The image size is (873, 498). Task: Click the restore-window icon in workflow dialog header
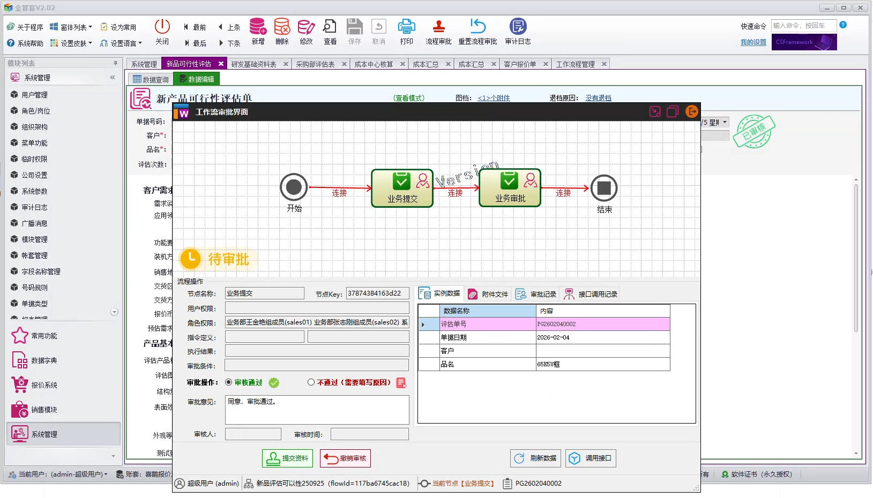[673, 111]
